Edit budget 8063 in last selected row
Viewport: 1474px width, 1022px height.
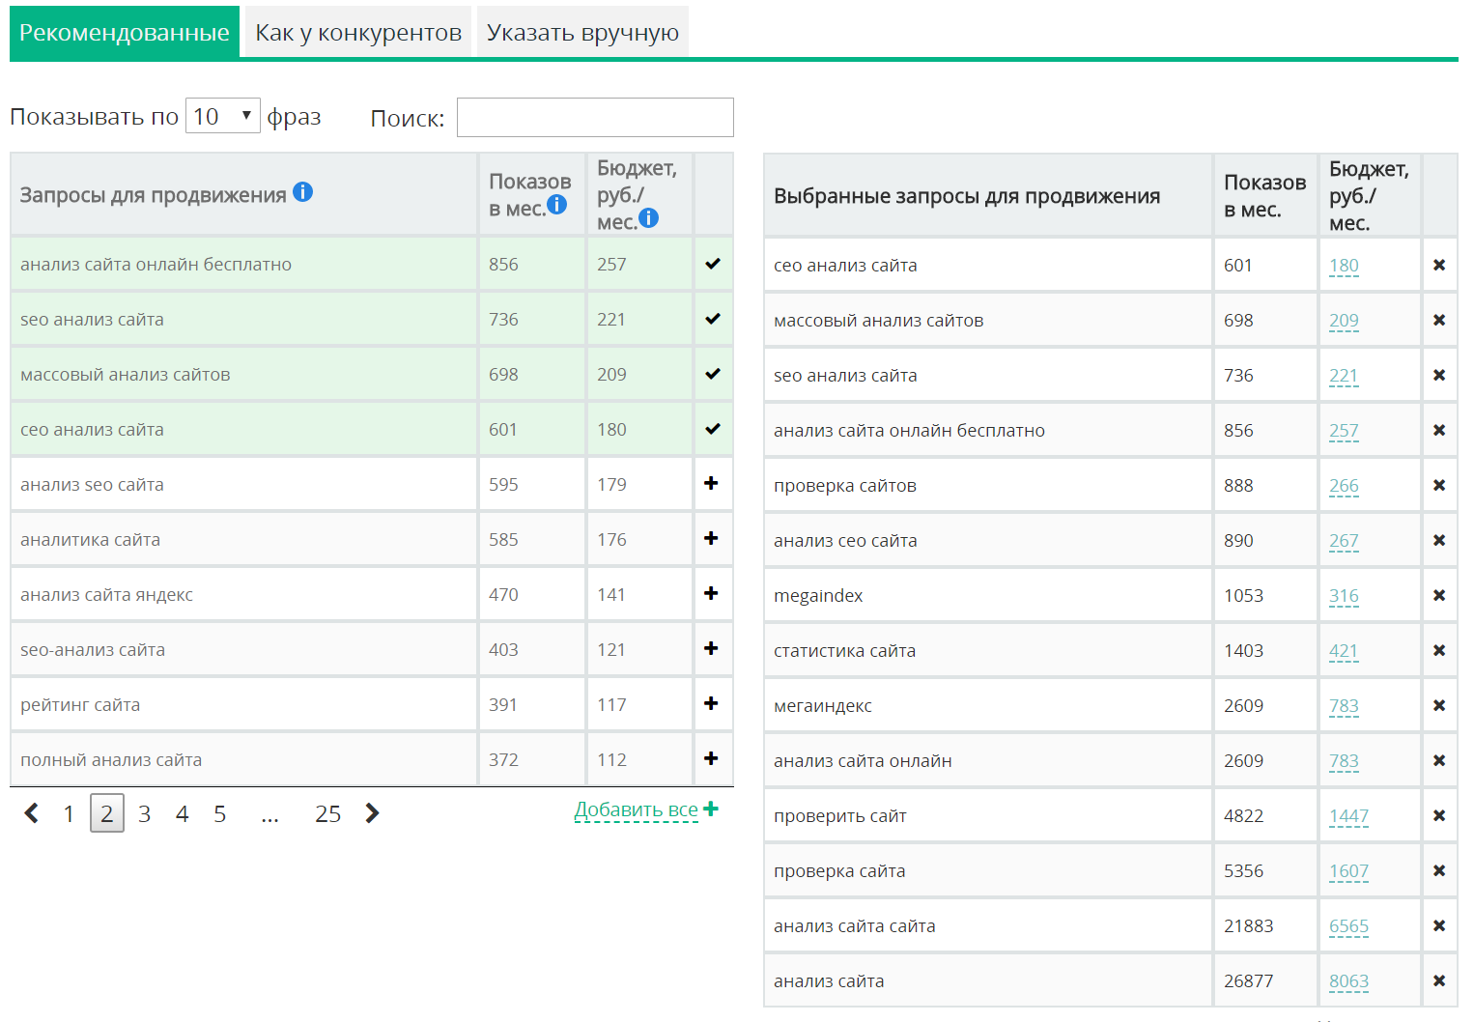point(1348,981)
